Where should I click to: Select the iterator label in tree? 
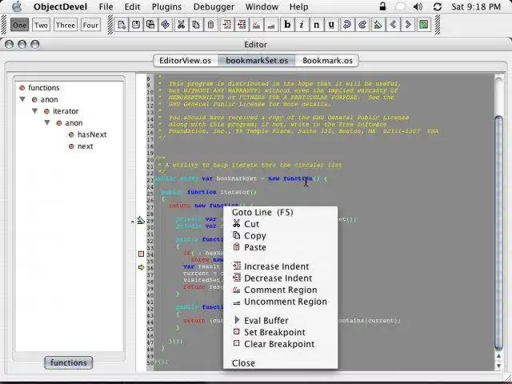[66, 111]
